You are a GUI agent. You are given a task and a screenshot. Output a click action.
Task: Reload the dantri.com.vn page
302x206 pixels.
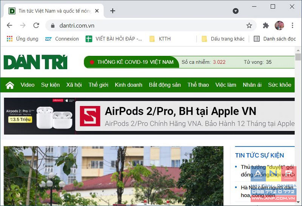36,25
